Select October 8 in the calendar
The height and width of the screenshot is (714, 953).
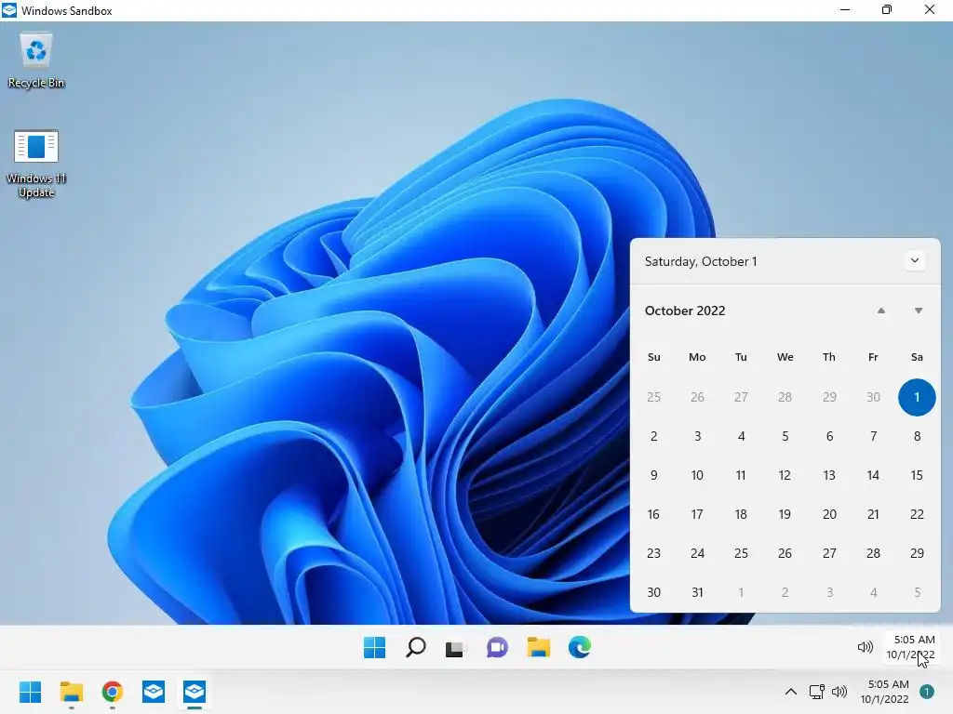click(917, 436)
